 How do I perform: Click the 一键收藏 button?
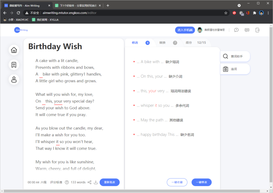point(177,182)
